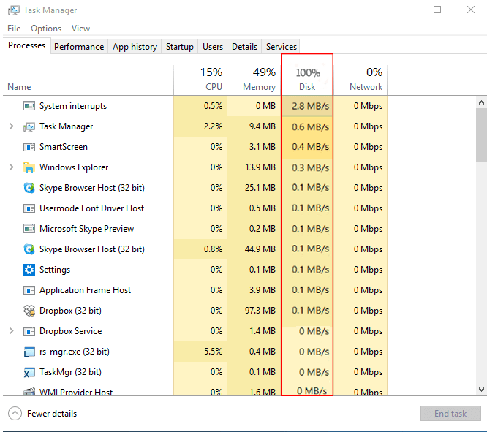
Task: Click the 2.2% CPU value
Action: tap(213, 126)
